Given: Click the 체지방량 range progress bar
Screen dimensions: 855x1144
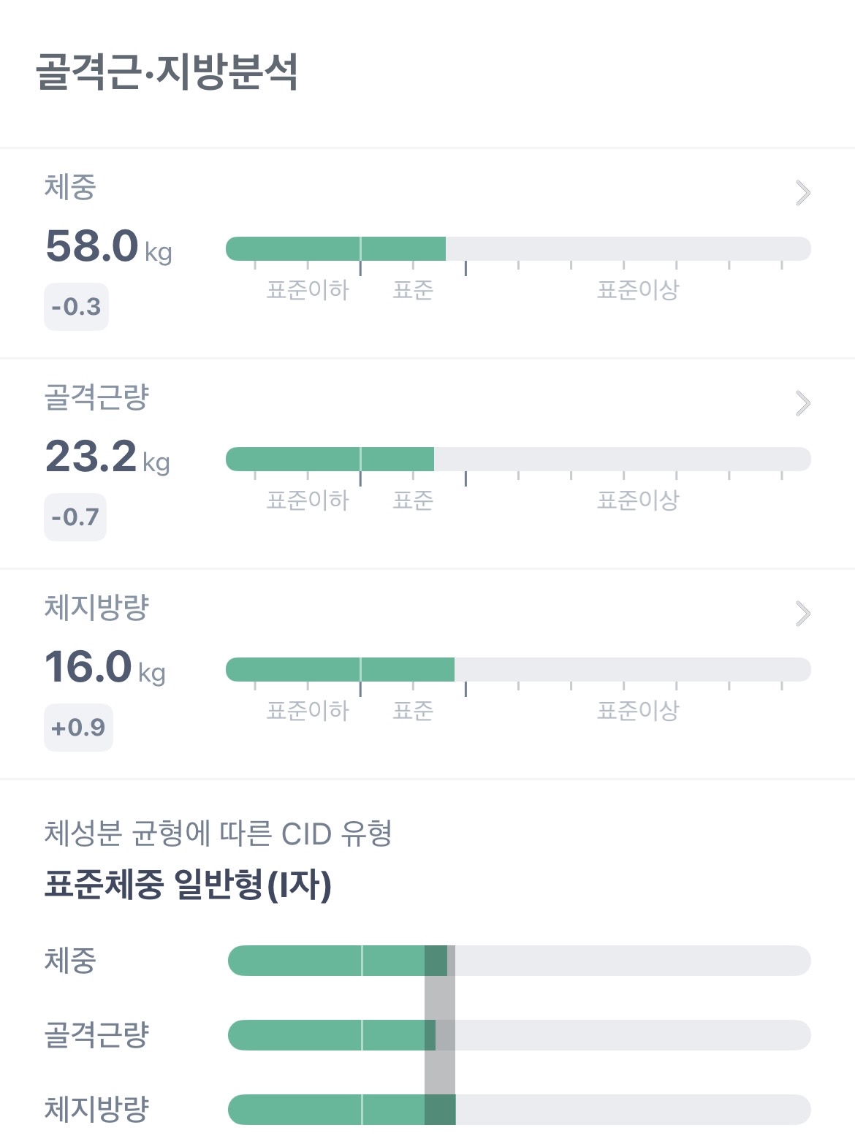Looking at the screenshot, I should click(x=517, y=670).
